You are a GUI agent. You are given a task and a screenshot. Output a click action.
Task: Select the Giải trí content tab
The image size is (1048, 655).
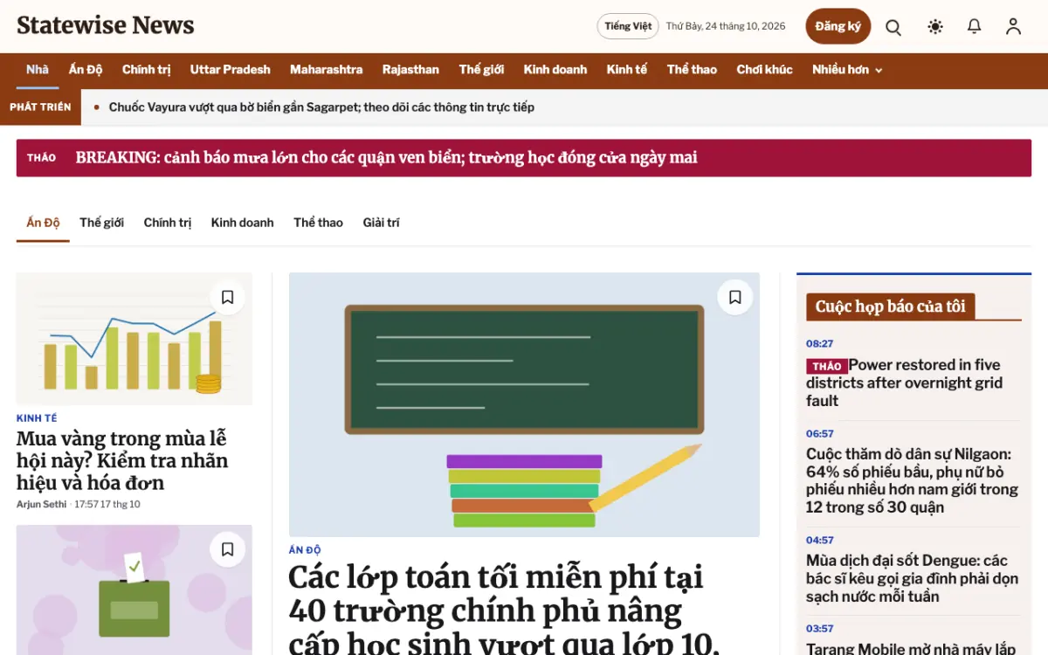(382, 223)
